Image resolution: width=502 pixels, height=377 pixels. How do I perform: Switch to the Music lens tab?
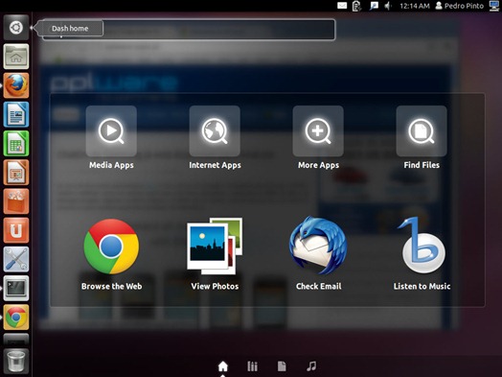pyautogui.click(x=311, y=366)
